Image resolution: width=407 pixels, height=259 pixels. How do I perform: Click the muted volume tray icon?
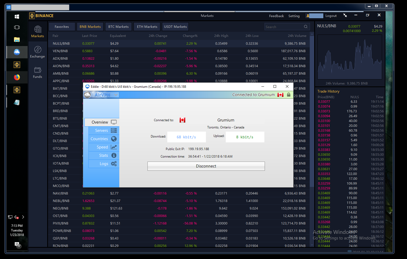pos(17,217)
